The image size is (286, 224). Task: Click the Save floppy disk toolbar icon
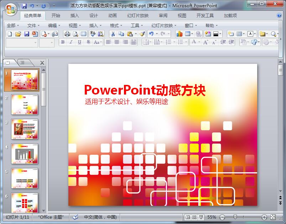[x=27, y=34]
